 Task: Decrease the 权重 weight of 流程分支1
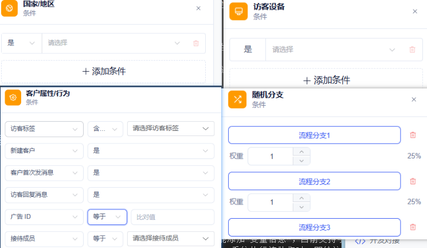click(301, 161)
